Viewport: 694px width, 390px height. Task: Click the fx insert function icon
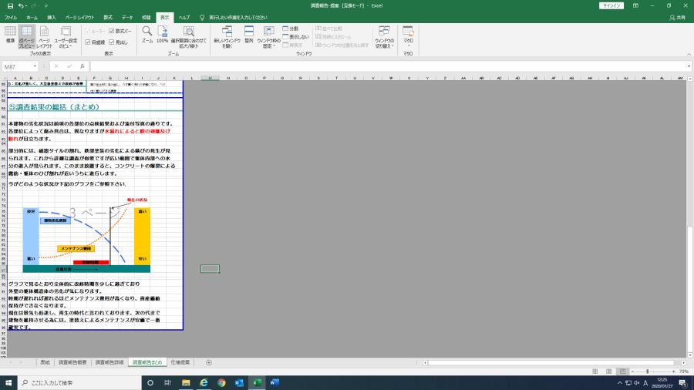coord(83,66)
